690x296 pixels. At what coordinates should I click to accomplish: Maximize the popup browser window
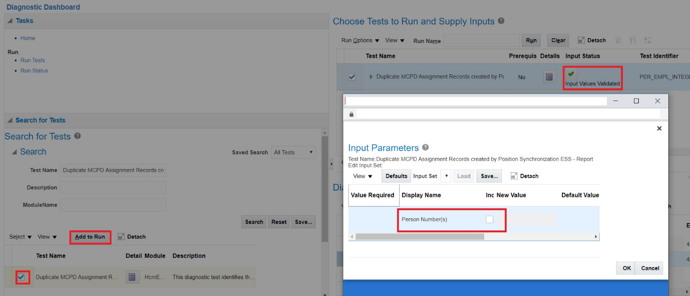coord(636,101)
